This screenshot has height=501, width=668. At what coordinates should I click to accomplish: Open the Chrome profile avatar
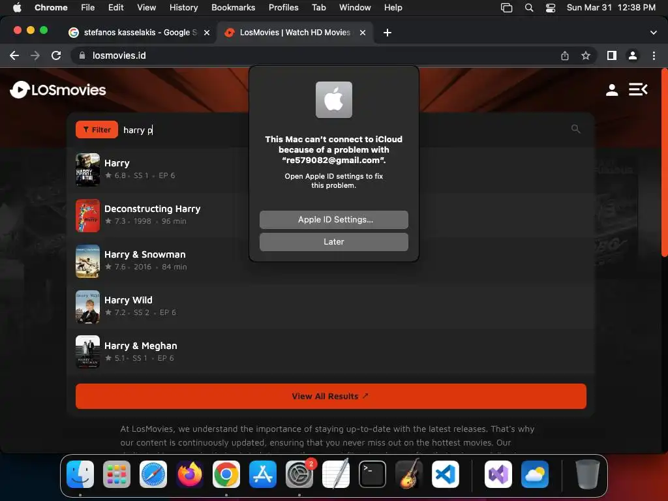point(633,55)
